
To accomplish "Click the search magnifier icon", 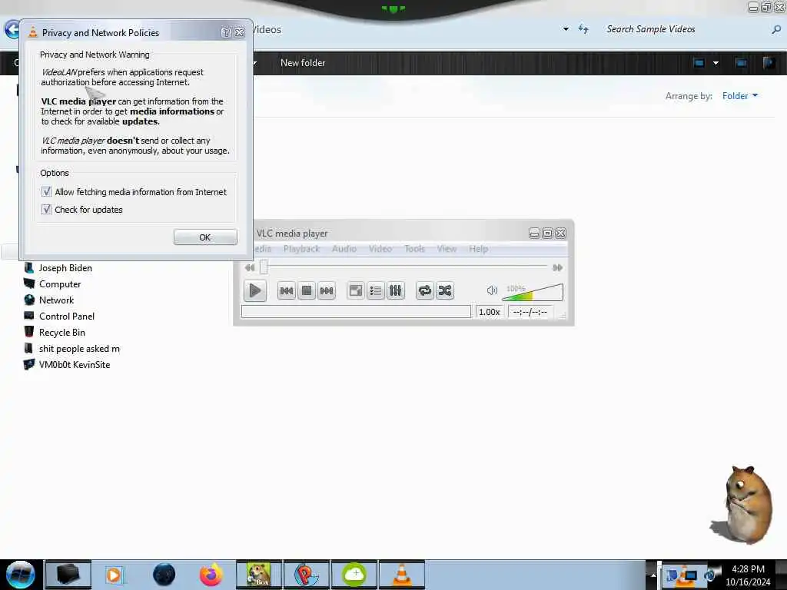I will tap(776, 30).
